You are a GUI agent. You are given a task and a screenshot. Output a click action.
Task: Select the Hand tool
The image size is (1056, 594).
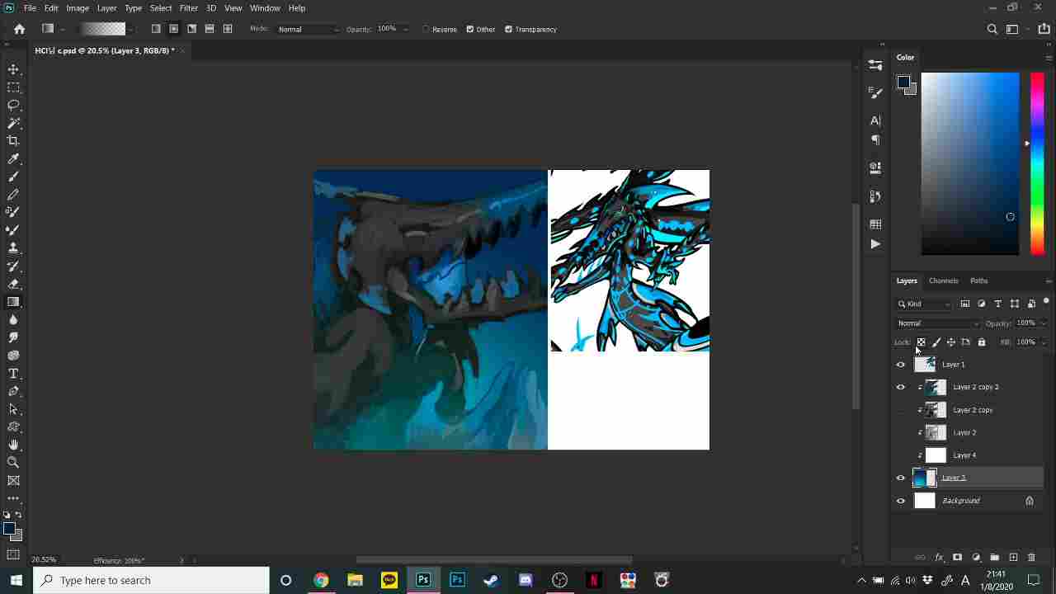[x=13, y=445]
